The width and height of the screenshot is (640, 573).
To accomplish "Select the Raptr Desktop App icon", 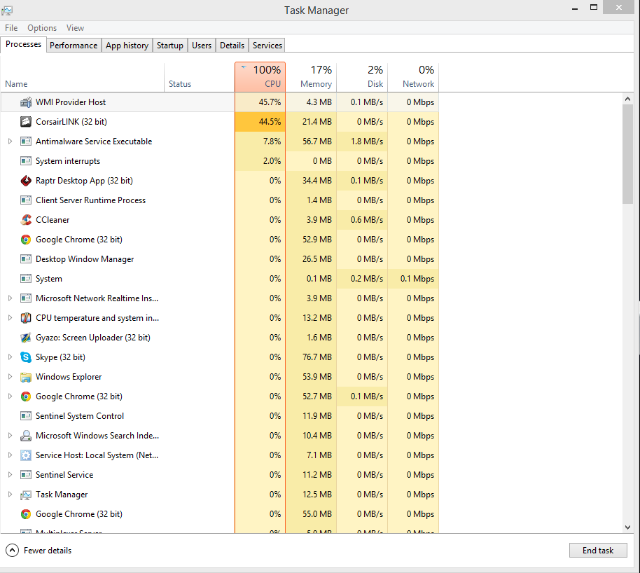I will tap(26, 181).
